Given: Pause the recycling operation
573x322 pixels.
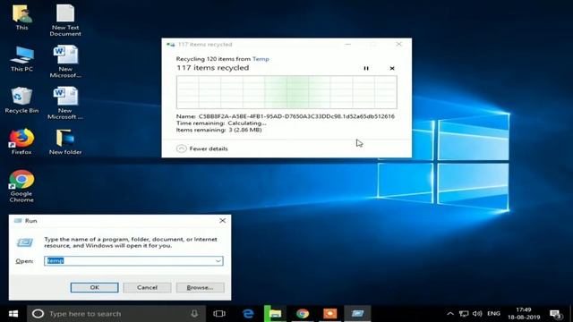Looking at the screenshot, I should tap(366, 68).
